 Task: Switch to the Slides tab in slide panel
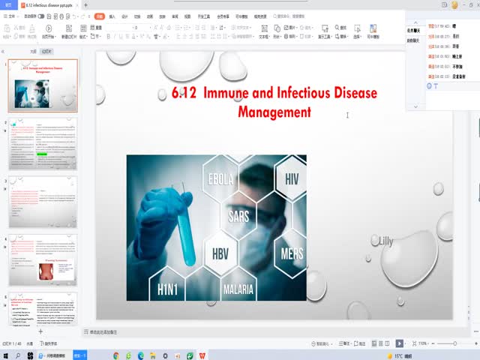(46, 52)
